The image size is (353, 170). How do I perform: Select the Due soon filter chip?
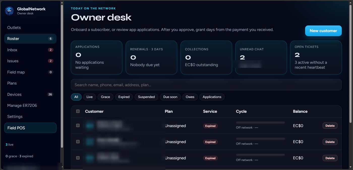(x=170, y=97)
